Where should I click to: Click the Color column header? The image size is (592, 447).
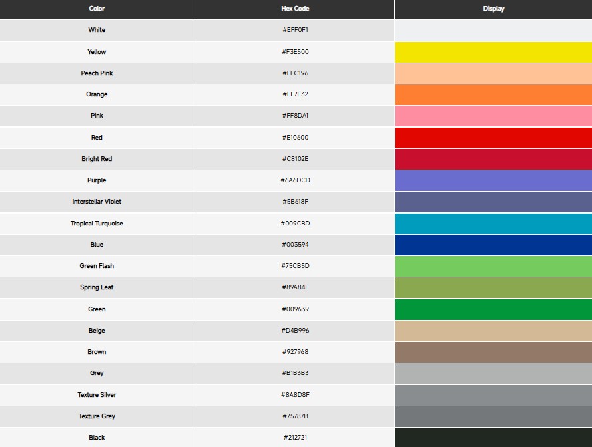coord(97,9)
